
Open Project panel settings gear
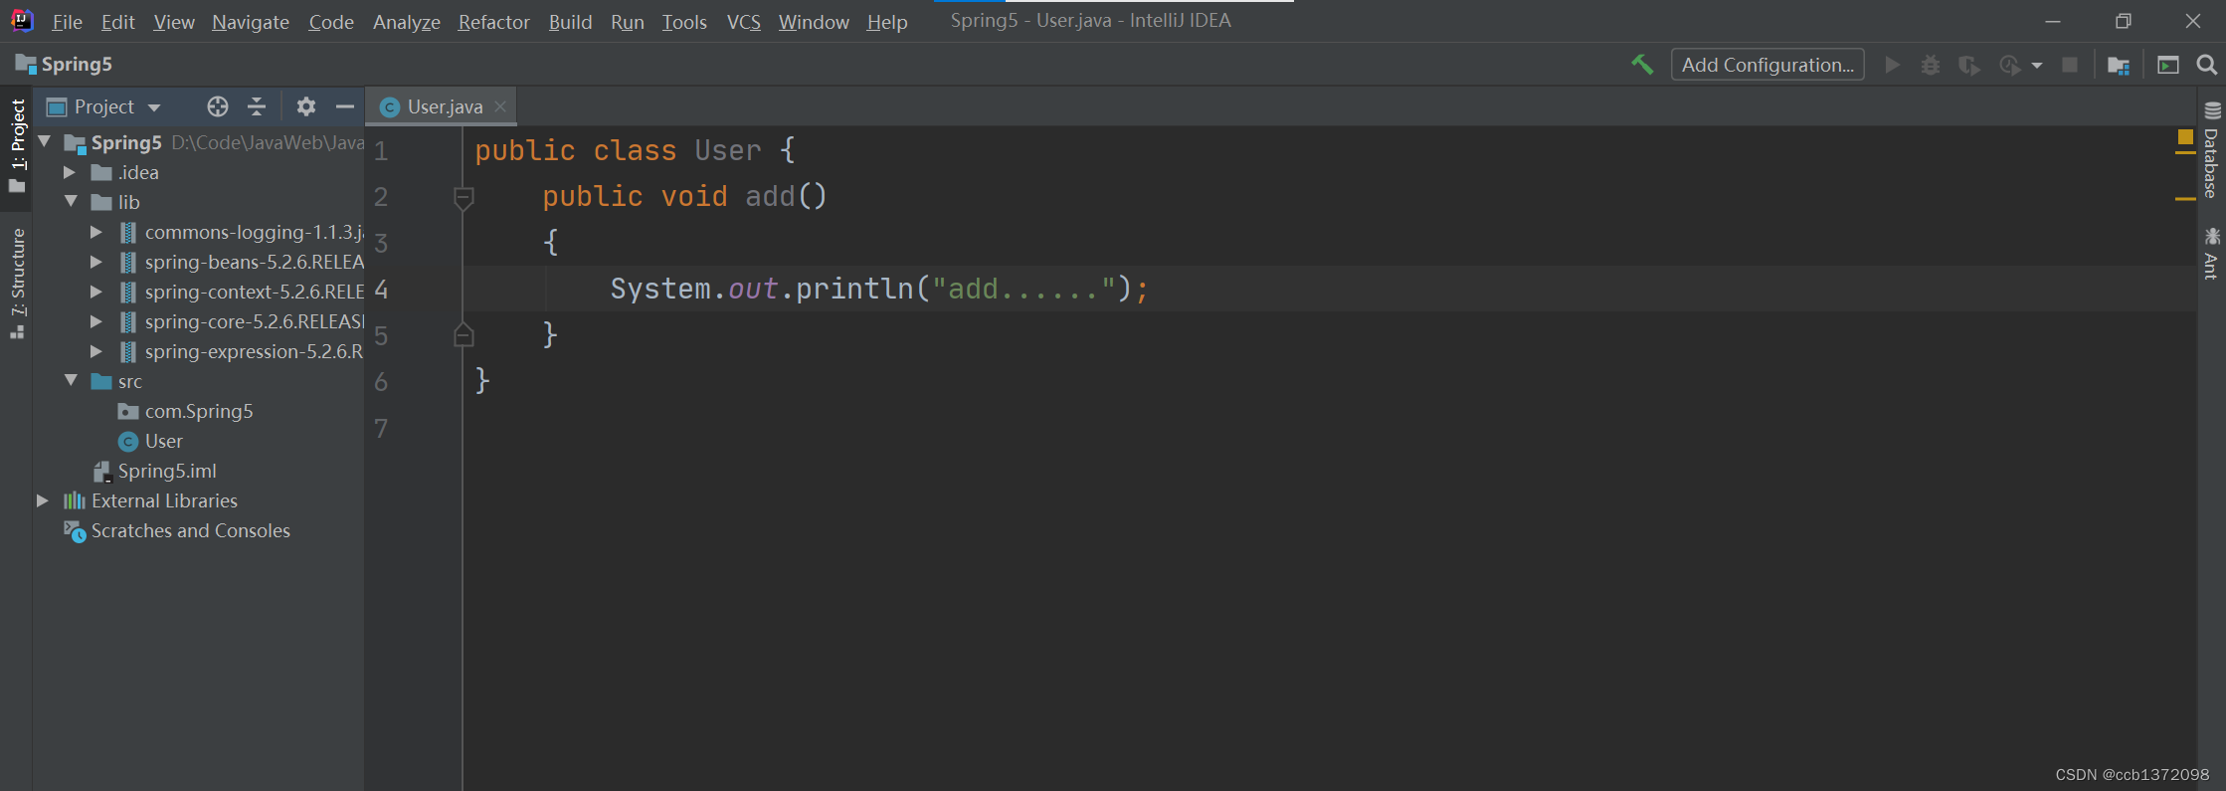pos(306,106)
